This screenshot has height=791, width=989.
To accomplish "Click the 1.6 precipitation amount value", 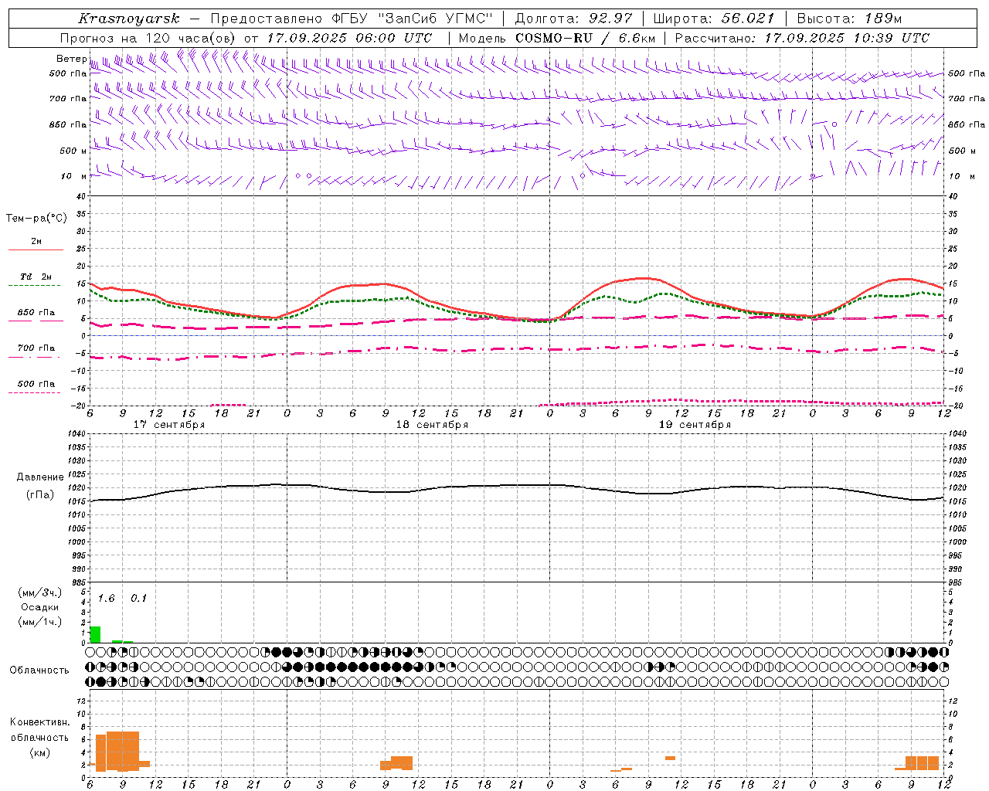I will pos(106,599).
